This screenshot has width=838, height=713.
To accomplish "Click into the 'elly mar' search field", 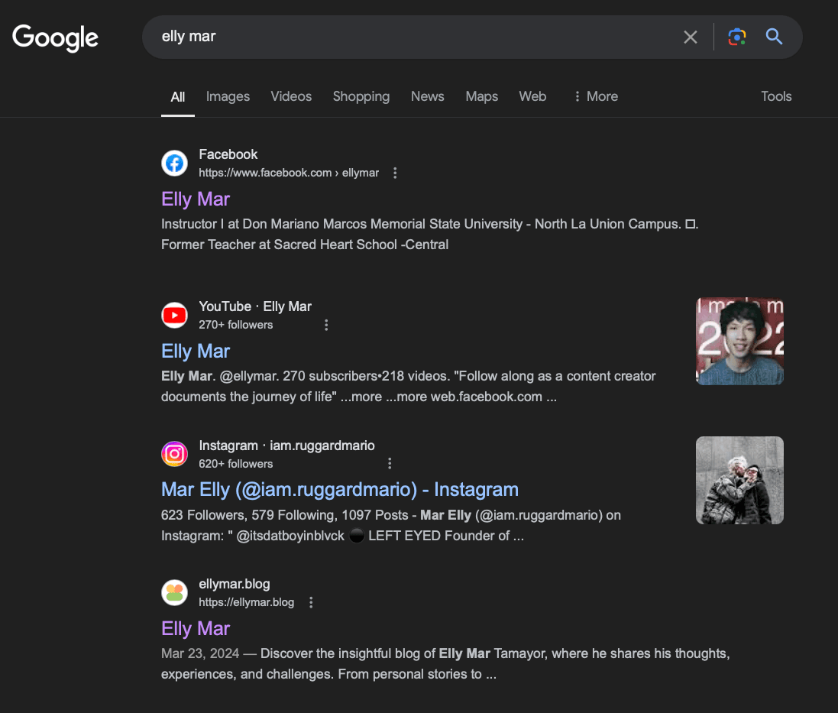I will pyautogui.click(x=412, y=37).
